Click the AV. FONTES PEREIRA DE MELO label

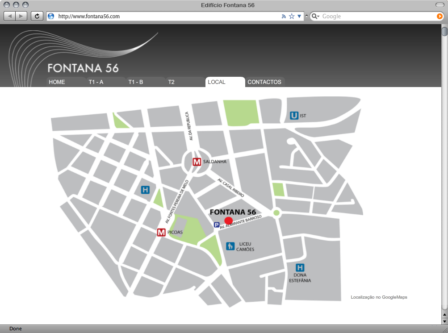click(x=177, y=202)
